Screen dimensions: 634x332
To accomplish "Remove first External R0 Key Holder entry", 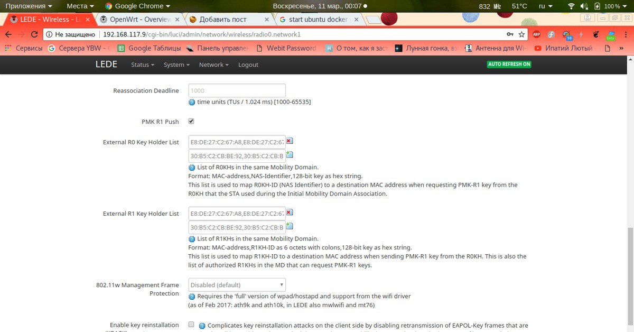I will pyautogui.click(x=290, y=141).
